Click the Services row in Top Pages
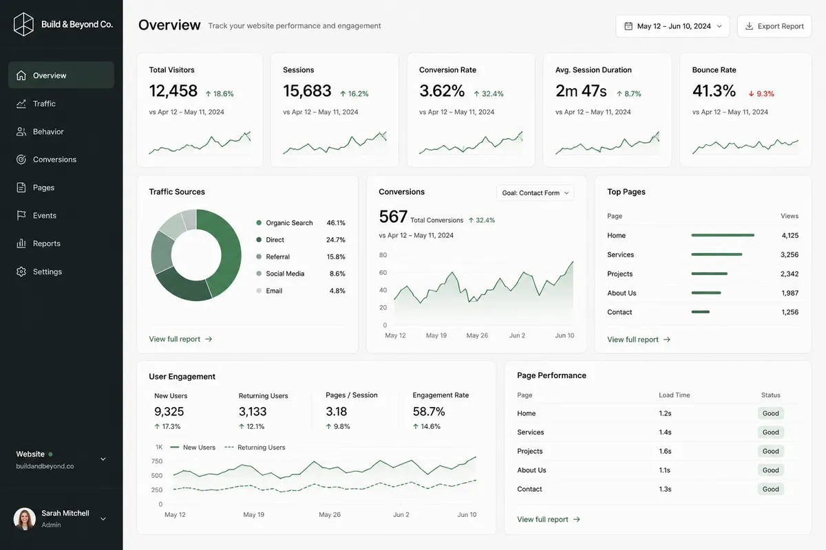Screen dimensions: 826x550 (703, 254)
